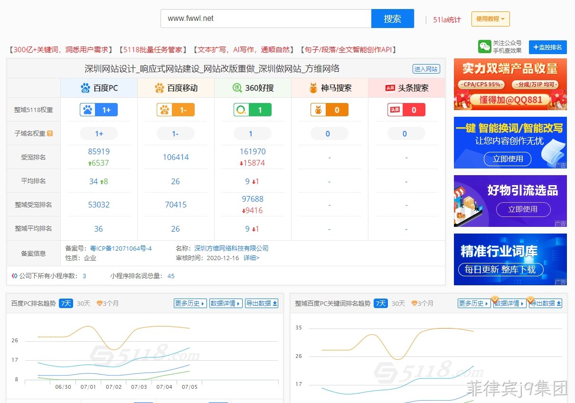The image size is (575, 403).
Task: Click 导出数据 in 整域百度PC关键词 panel
Action: [546, 303]
